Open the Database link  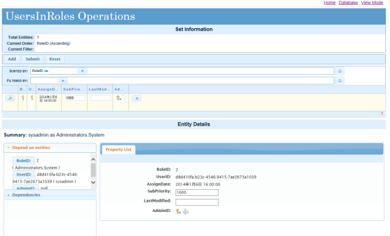[x=348, y=2]
